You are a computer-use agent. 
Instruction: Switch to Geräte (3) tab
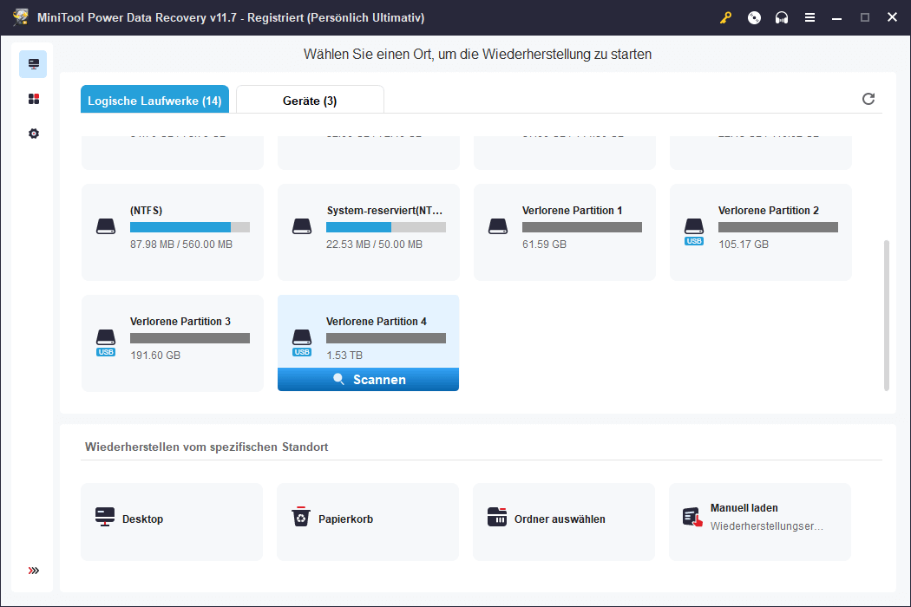click(x=310, y=100)
